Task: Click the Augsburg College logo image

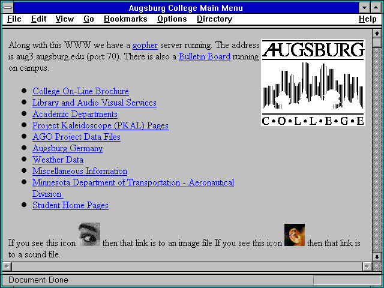Action: (x=313, y=83)
